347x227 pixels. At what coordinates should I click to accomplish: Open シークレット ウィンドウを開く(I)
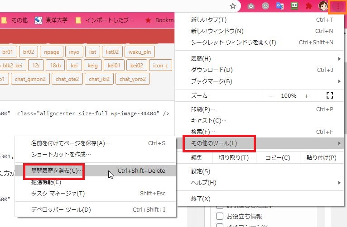260,43
